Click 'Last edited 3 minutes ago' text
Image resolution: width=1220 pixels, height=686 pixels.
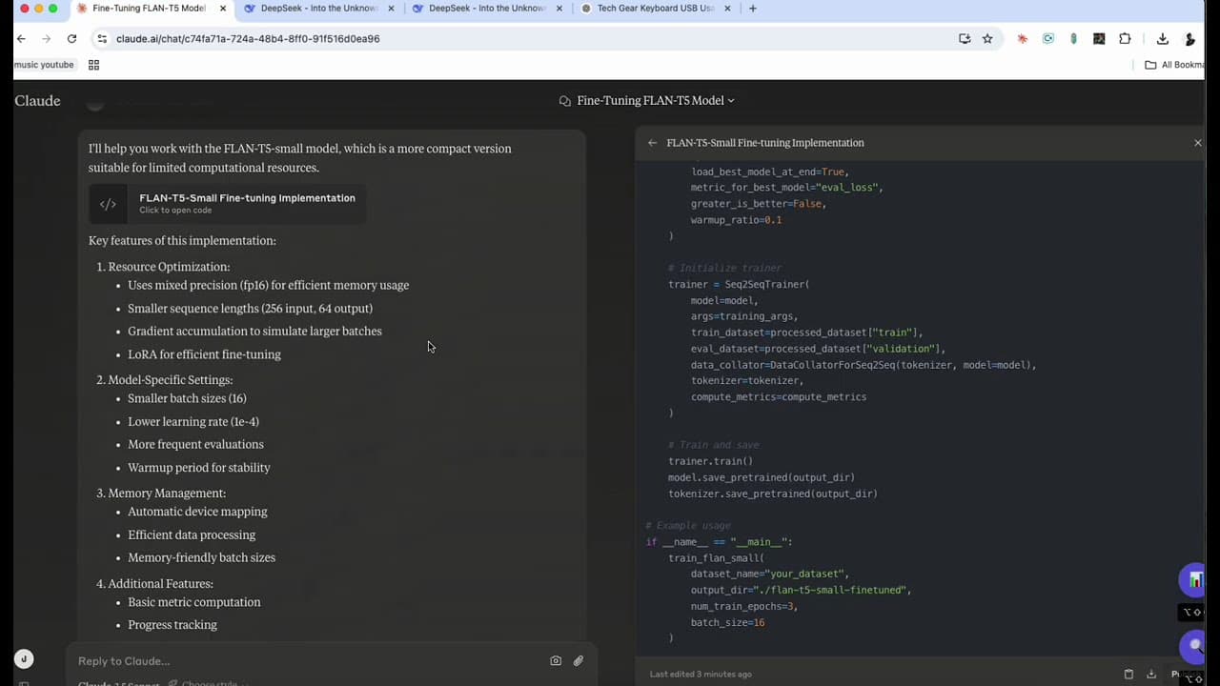[701, 674]
